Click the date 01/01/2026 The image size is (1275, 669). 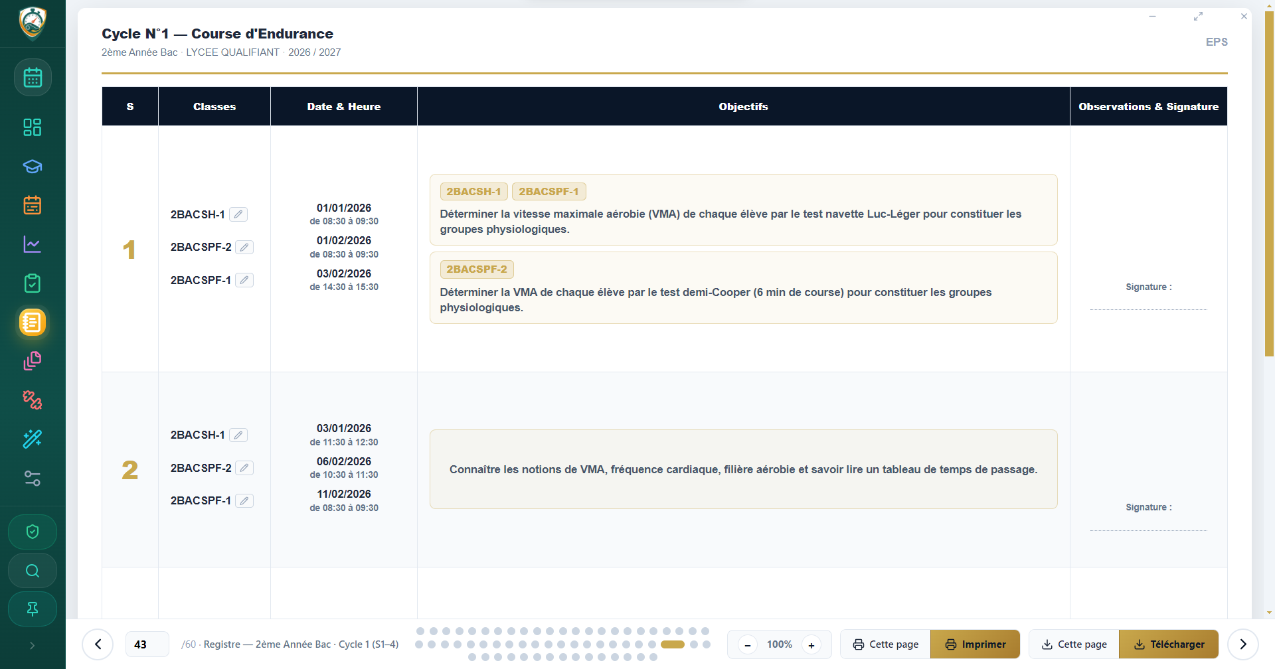[x=344, y=208]
